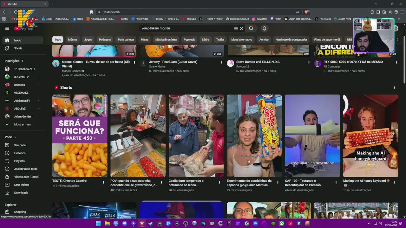Open the Coxão duro short thumbnail
406x228 pixels.
pos(196,136)
